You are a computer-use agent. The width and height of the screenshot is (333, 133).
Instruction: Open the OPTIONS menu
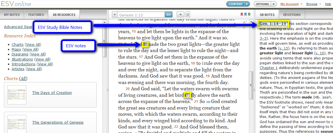point(263,4)
